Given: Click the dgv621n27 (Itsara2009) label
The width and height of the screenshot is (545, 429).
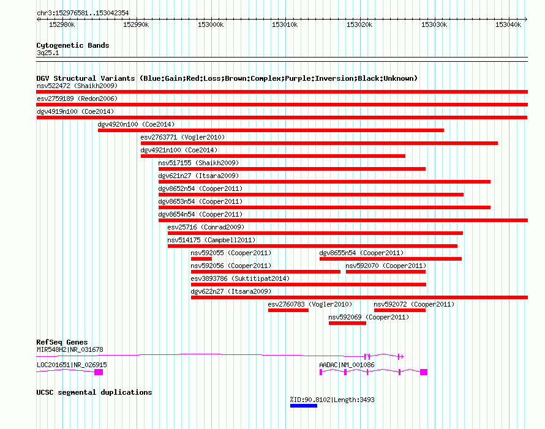Looking at the screenshot, I should point(198,176).
